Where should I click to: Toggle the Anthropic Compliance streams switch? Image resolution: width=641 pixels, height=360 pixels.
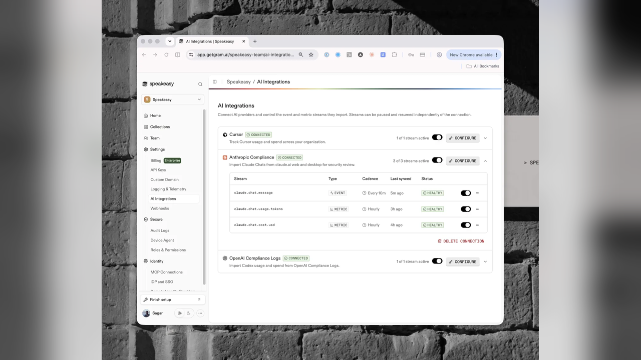(x=437, y=160)
